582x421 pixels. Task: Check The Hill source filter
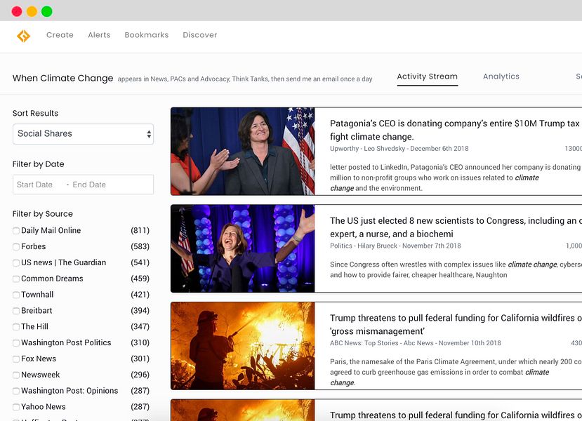click(x=16, y=327)
